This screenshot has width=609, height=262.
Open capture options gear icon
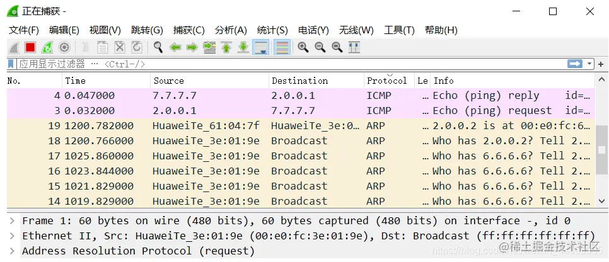[x=64, y=47]
